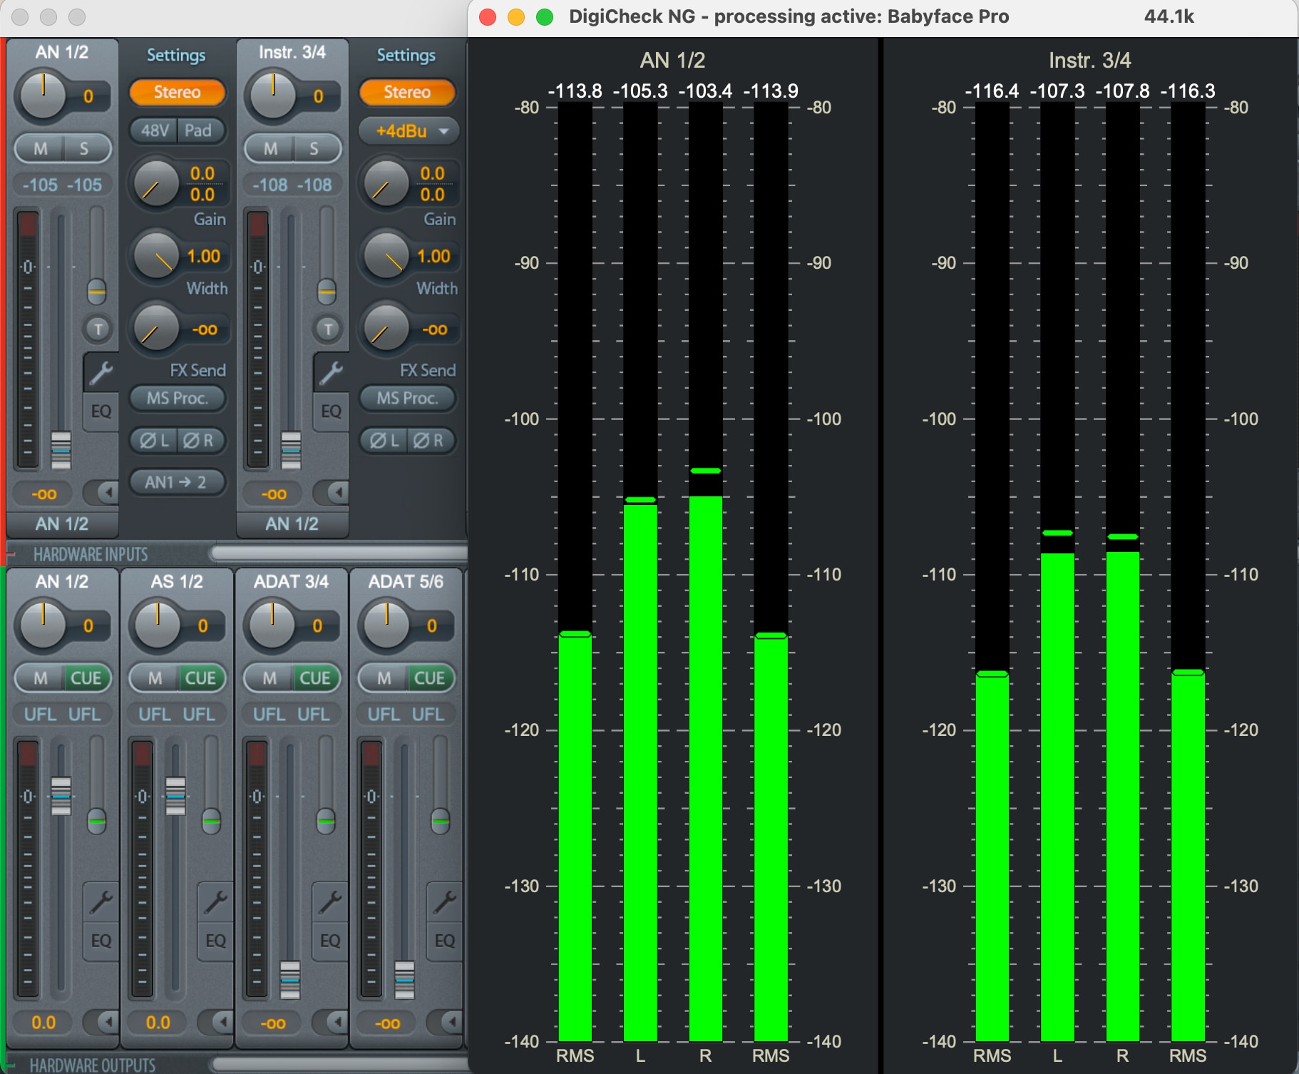Toggle CUE on ADAT 5/6 output
Viewport: 1299px width, 1074px height.
coord(429,678)
